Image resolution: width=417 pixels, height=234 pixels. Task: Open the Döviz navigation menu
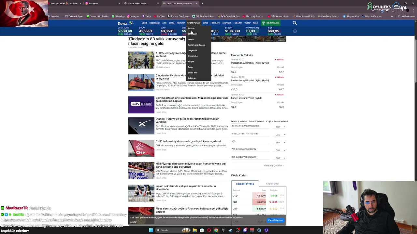pos(144,23)
